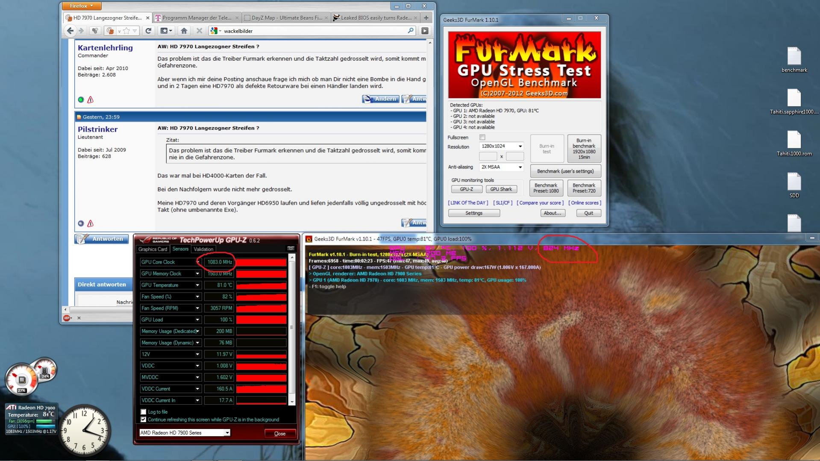This screenshot has width=820, height=461.
Task: Run Benchmark Preset:1080
Action: [546, 188]
